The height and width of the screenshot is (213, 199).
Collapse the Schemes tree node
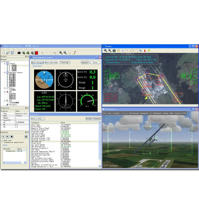click(x=5, y=64)
